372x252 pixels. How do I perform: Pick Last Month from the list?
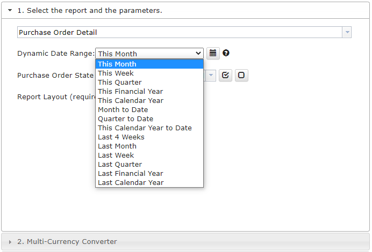(x=149, y=146)
